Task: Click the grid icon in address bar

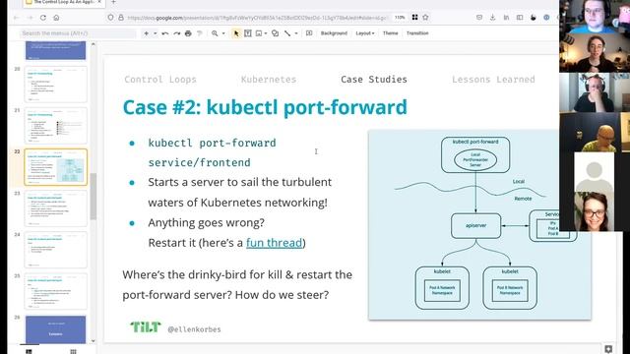Action: click(x=414, y=18)
